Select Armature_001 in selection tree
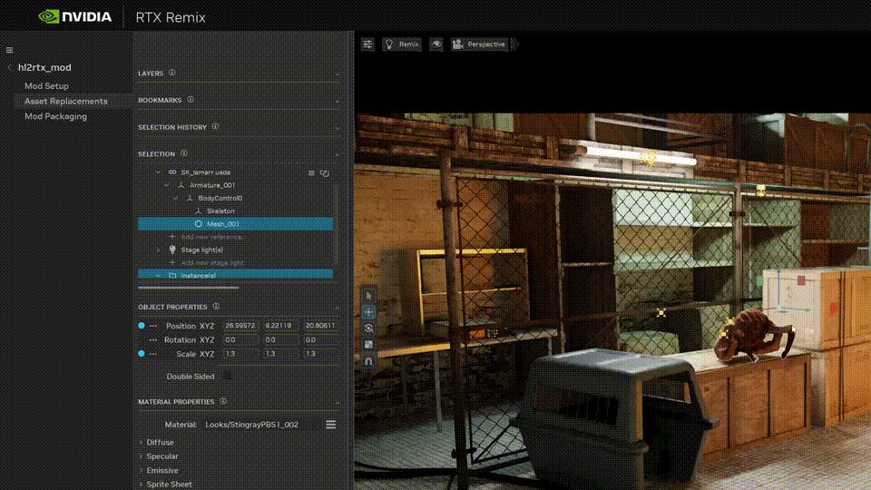Image resolution: width=871 pixels, height=490 pixels. click(212, 185)
